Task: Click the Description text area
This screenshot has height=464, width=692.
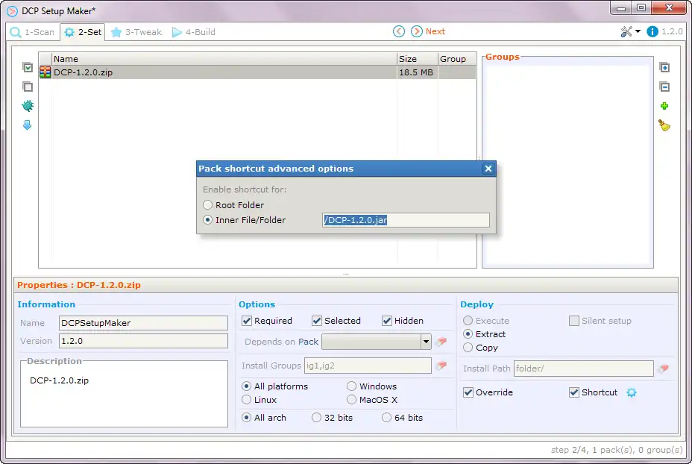Action: (124, 394)
